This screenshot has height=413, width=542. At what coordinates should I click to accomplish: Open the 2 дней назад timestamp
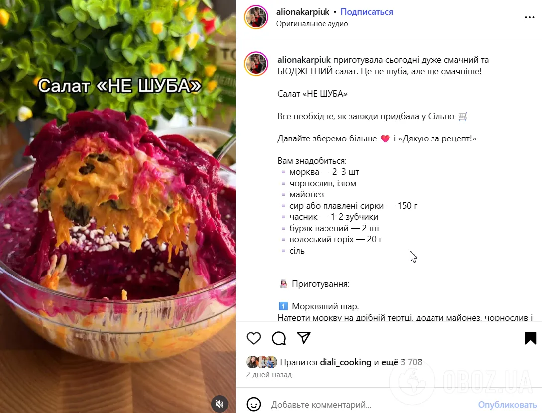point(269,375)
